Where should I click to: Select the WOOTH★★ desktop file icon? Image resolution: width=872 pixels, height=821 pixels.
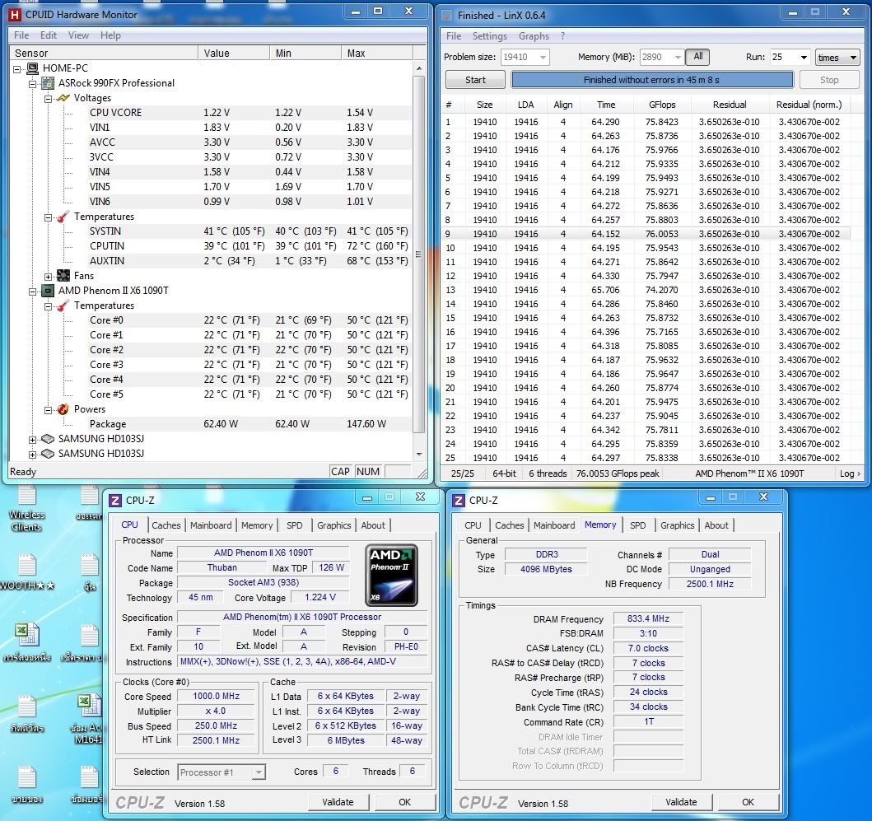click(x=26, y=571)
